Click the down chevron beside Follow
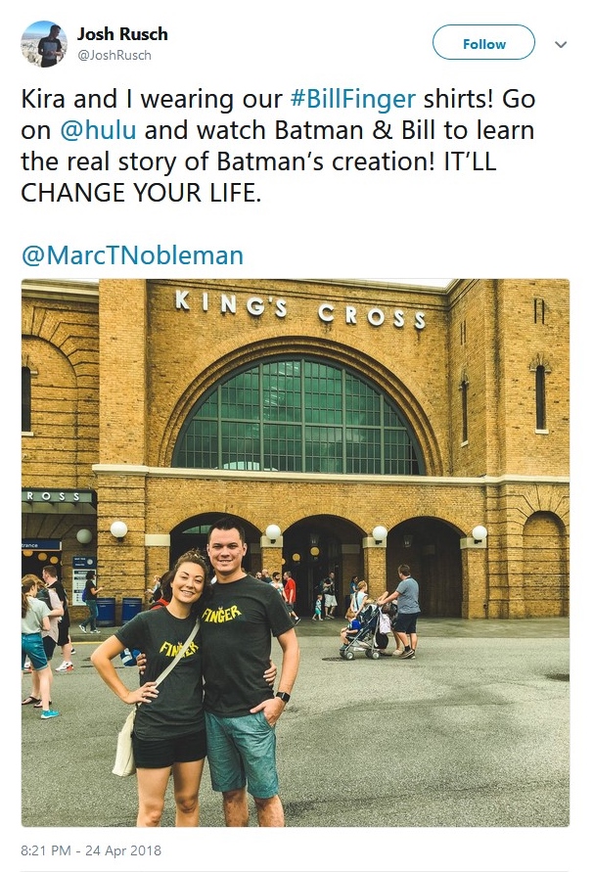Viewport: 593px width, 872px height. [560, 44]
